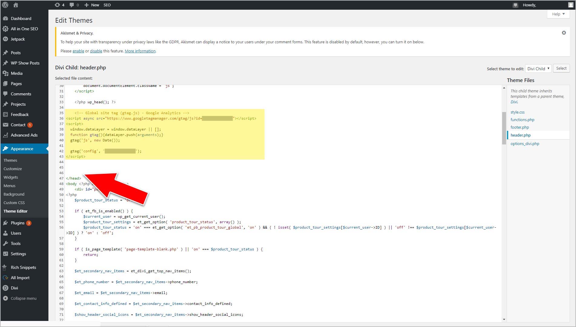
Task: Collapse the admin sidebar menu
Action: coord(20,298)
